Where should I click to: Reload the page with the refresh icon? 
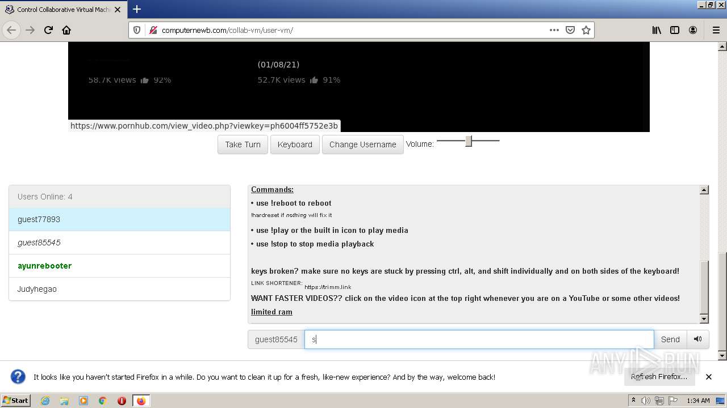48,30
